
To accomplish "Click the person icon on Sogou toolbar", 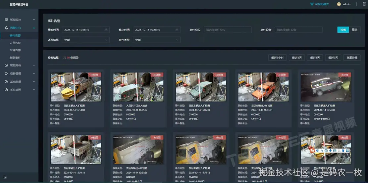I will 339,151.
